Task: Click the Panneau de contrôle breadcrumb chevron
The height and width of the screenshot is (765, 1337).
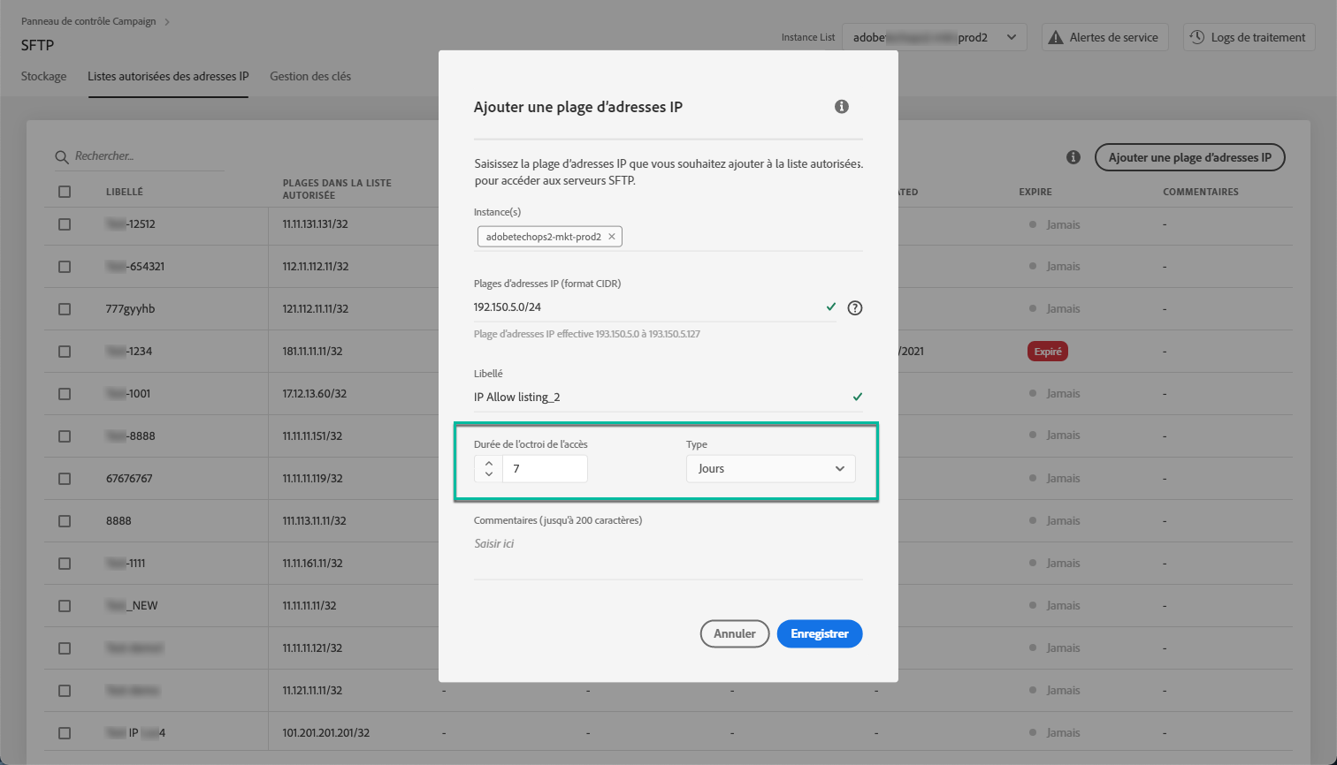Action: [167, 21]
